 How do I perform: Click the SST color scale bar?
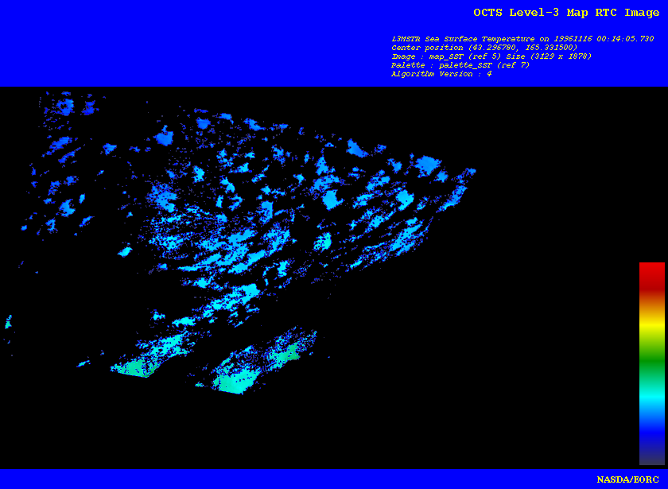pyautogui.click(x=652, y=363)
